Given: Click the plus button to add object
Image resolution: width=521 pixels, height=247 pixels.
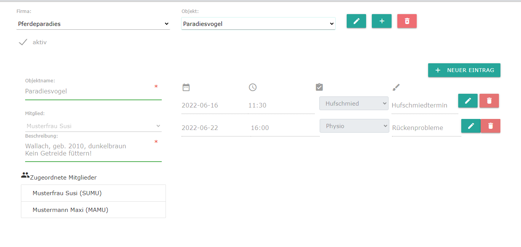Looking at the screenshot, I should [x=381, y=21].
